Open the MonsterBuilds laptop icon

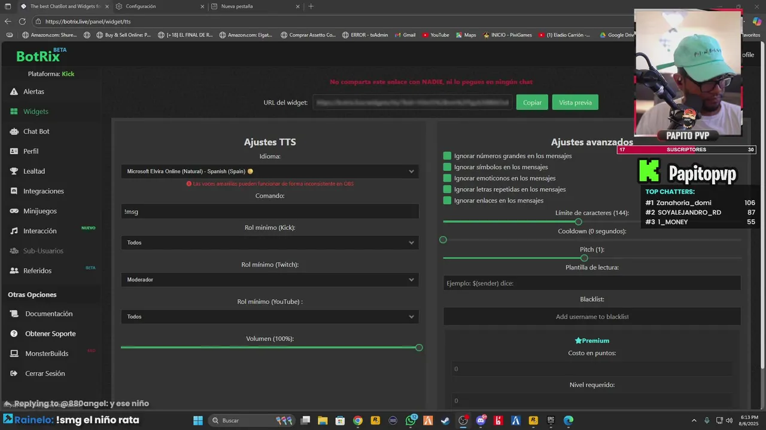(14, 354)
